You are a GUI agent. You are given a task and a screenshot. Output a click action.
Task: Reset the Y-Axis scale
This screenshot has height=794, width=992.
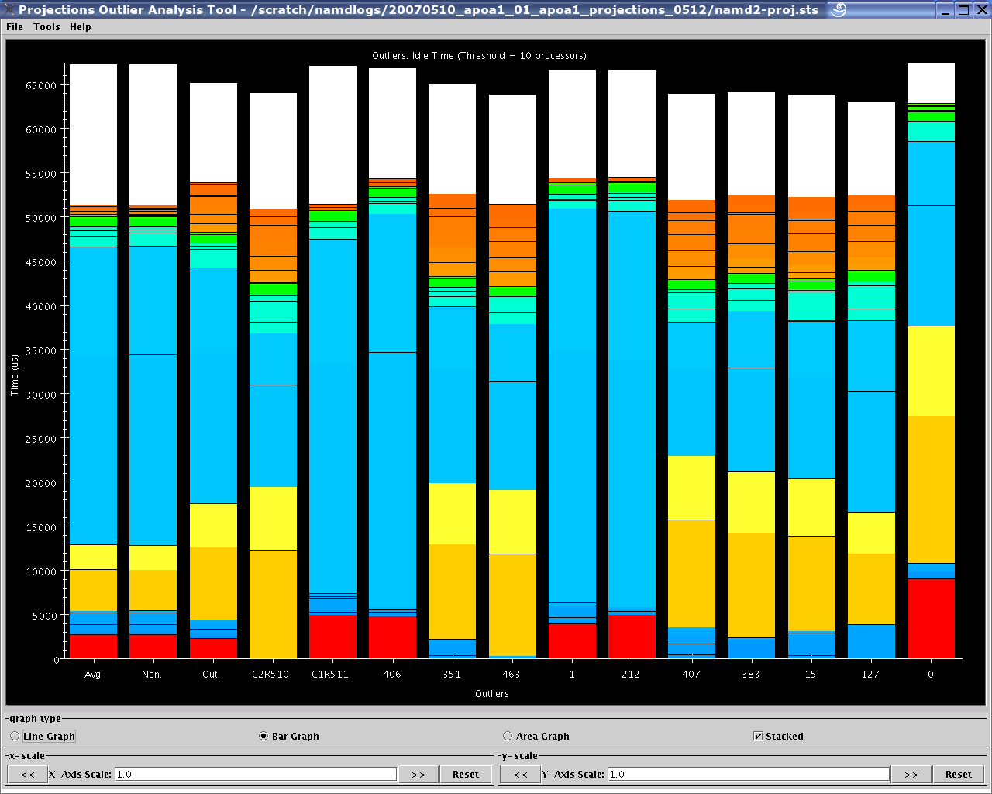[x=959, y=774]
